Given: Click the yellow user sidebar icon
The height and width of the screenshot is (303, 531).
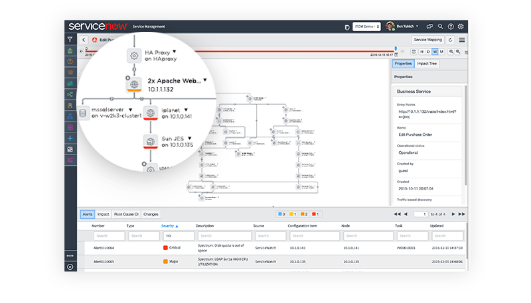Looking at the screenshot, I should [x=70, y=105].
